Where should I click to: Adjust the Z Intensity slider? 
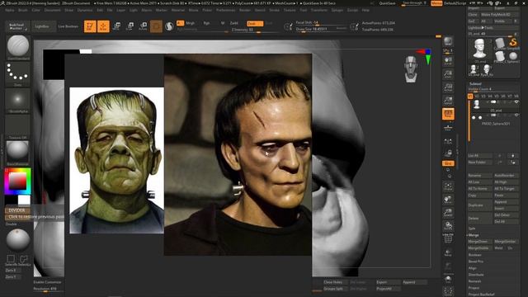pos(255,30)
